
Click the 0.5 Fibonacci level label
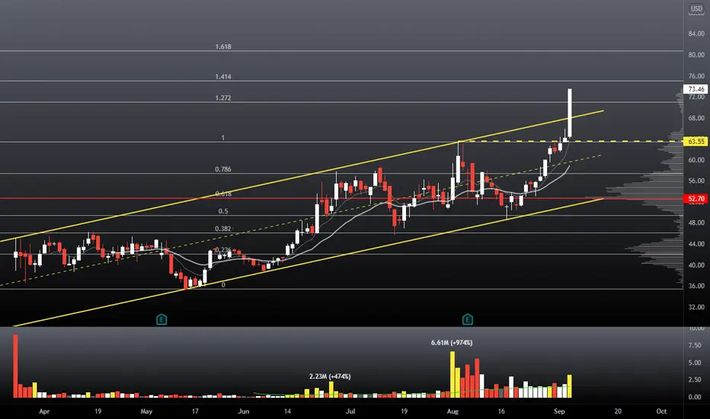(223, 211)
